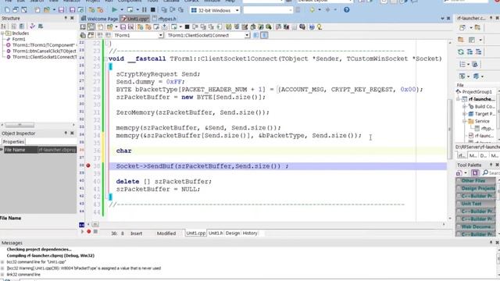
Task: Expand Build Co... node in project tree
Action: click(x=465, y=106)
